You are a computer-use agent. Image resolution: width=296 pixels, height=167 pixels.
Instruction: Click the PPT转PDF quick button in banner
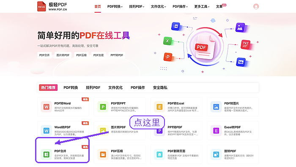click(117, 55)
